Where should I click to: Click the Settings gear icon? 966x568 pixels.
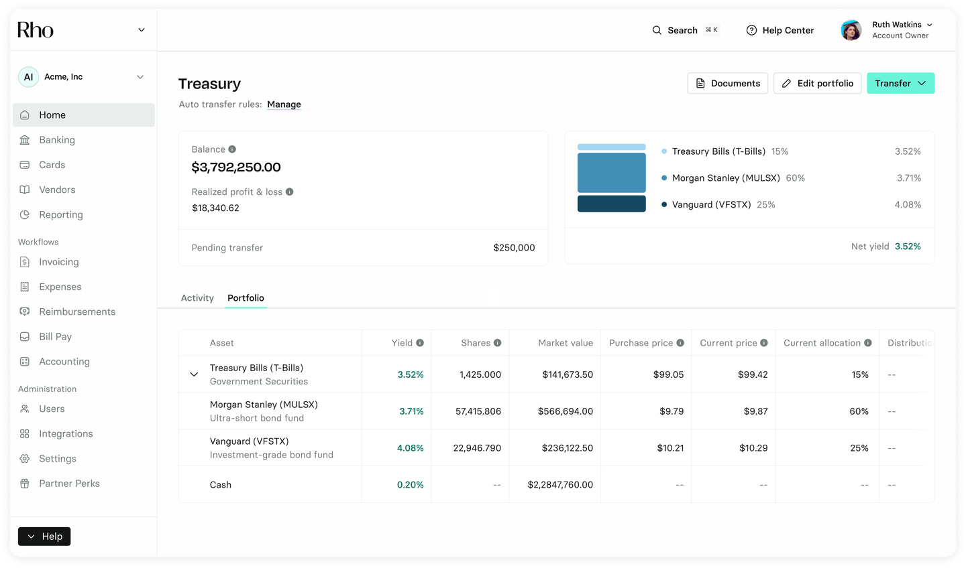pyautogui.click(x=25, y=459)
